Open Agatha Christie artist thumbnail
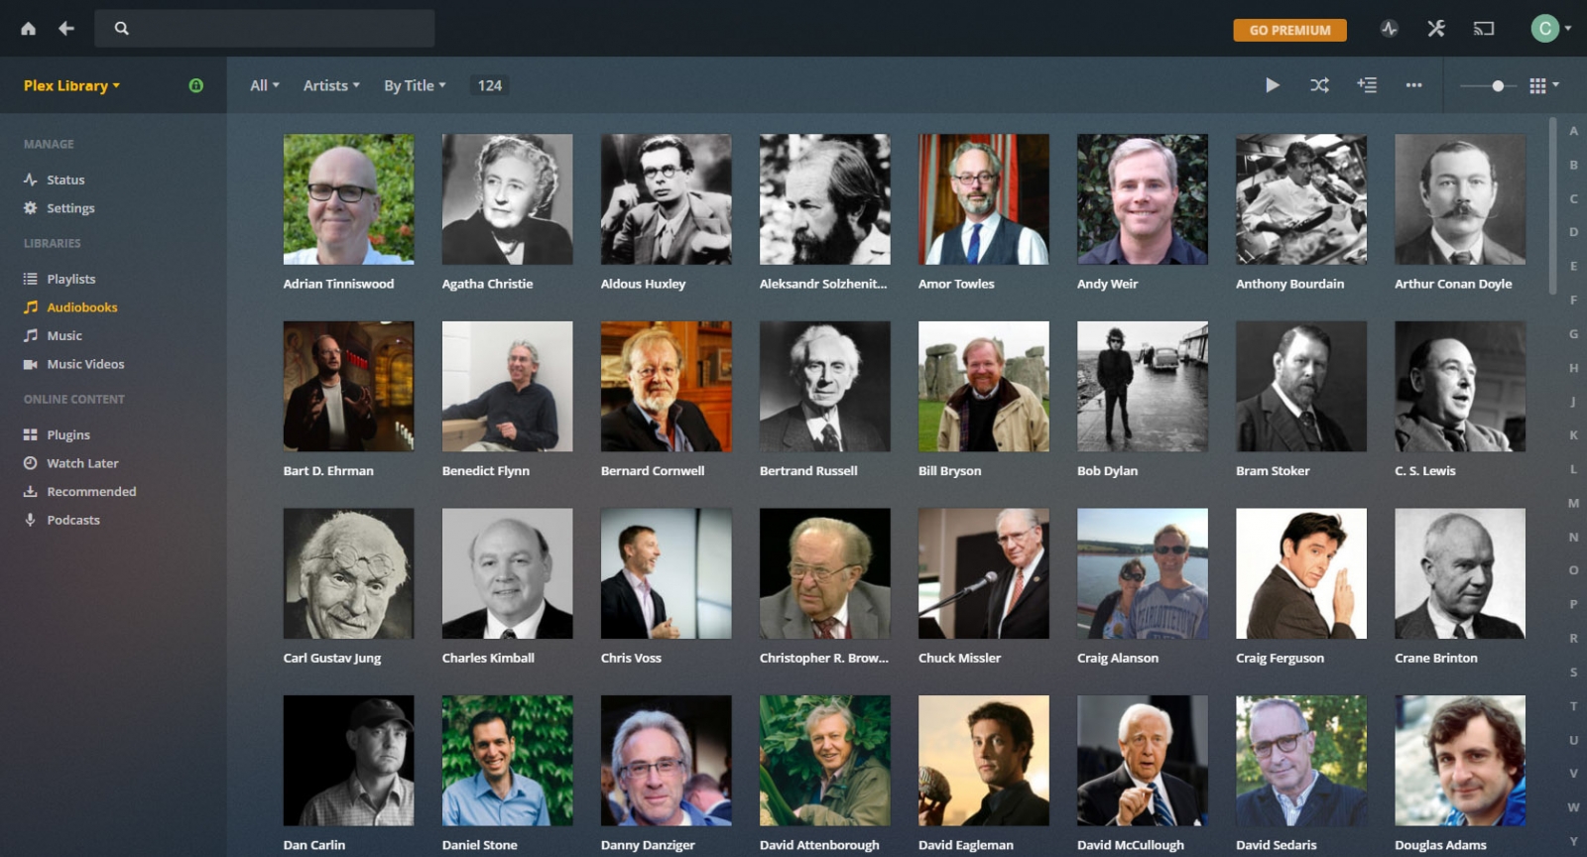 [508, 199]
